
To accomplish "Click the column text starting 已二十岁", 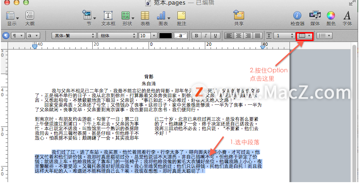I will (206, 126).
